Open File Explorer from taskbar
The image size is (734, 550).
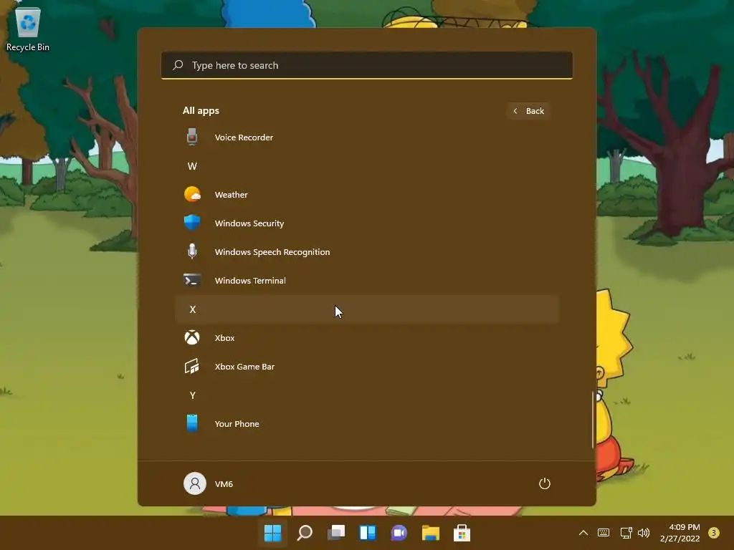point(431,532)
